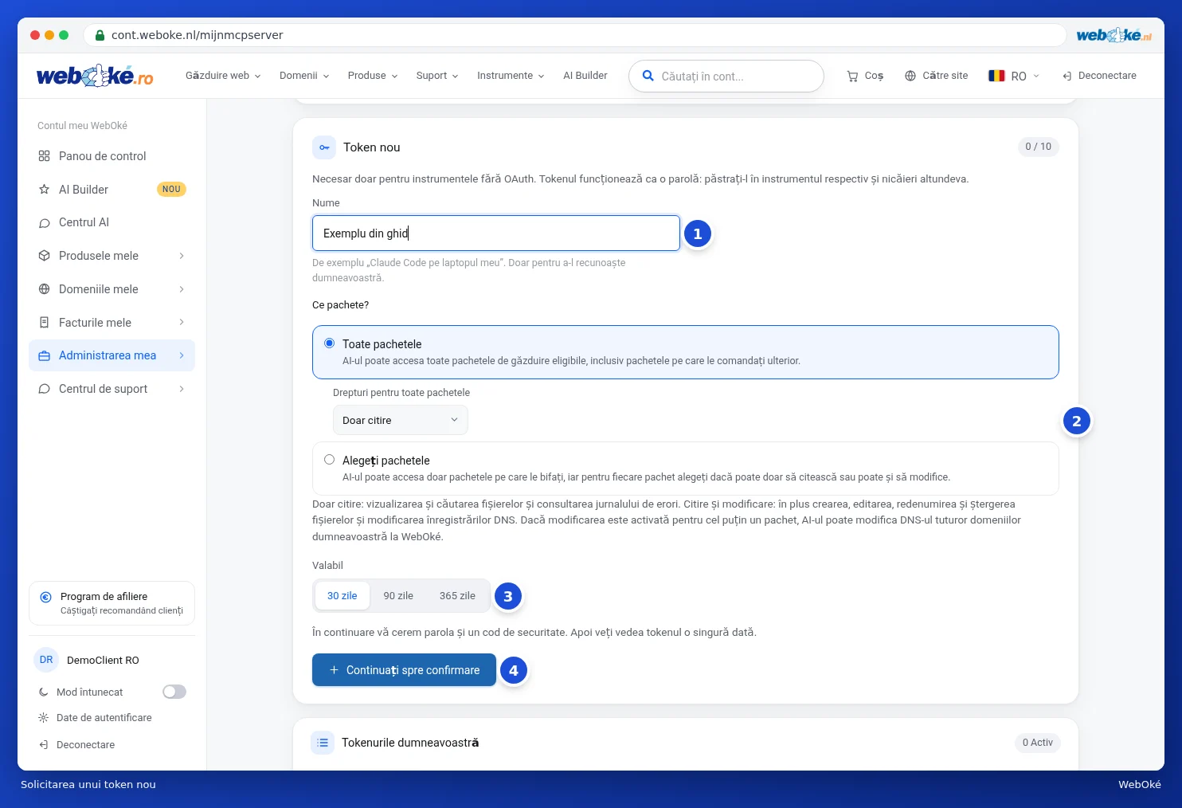Viewport: 1182px width, 808px height.
Task: Open Date de autentificare link
Action: [96, 718]
